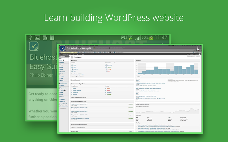Image resolution: width=228 pixels, height=142 pixels.
Task: Open Feedbacks in the sidebar menu
Action: tap(62, 74)
